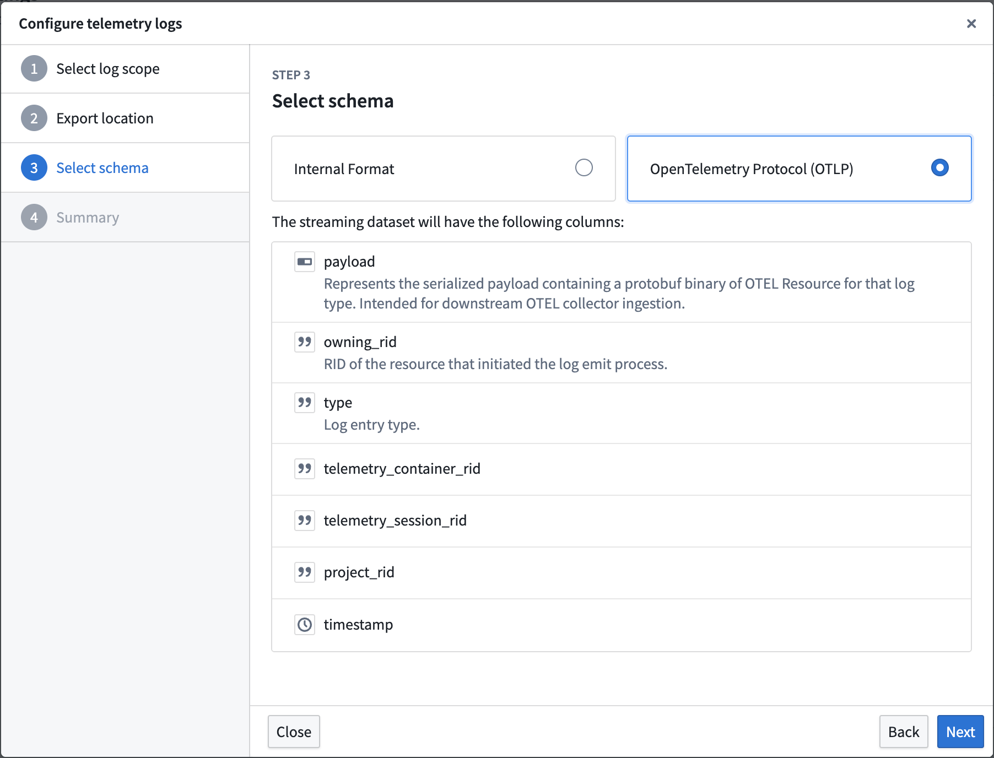Click the telemetry_session_rid string type icon
The width and height of the screenshot is (994, 758).
(304, 521)
